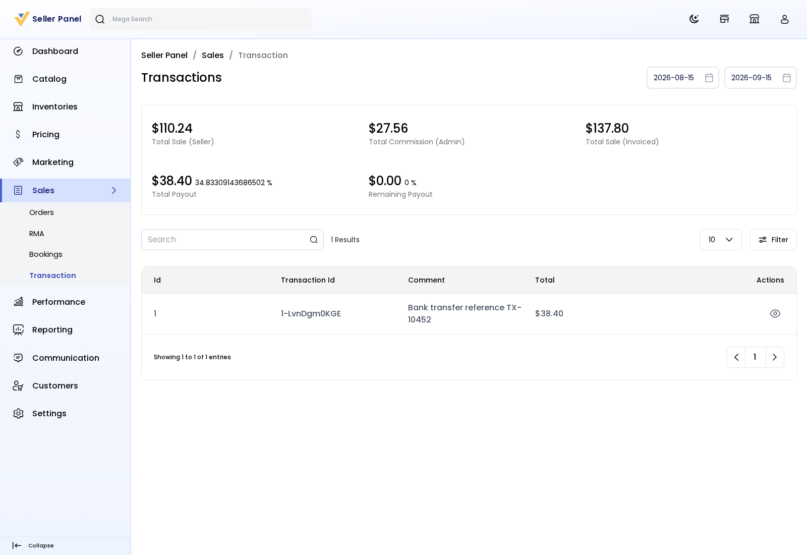Click $137.80 Total Sale (Invoiced) value
Screen dimensions: 807x555
[x=607, y=129]
